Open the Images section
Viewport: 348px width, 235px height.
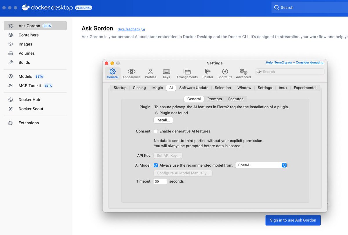(x=25, y=44)
